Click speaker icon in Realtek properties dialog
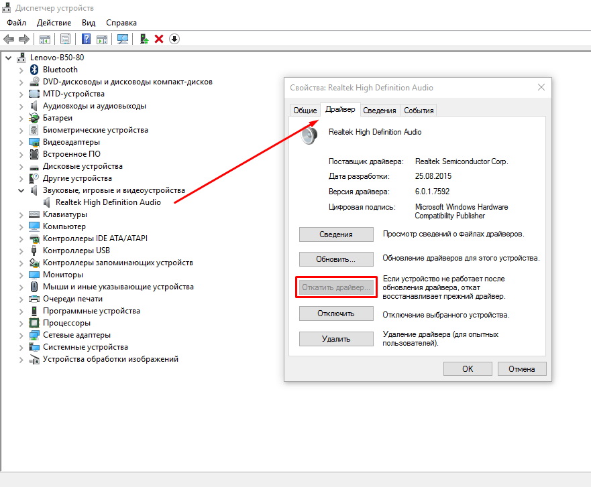This screenshot has height=487, width=591. [309, 135]
